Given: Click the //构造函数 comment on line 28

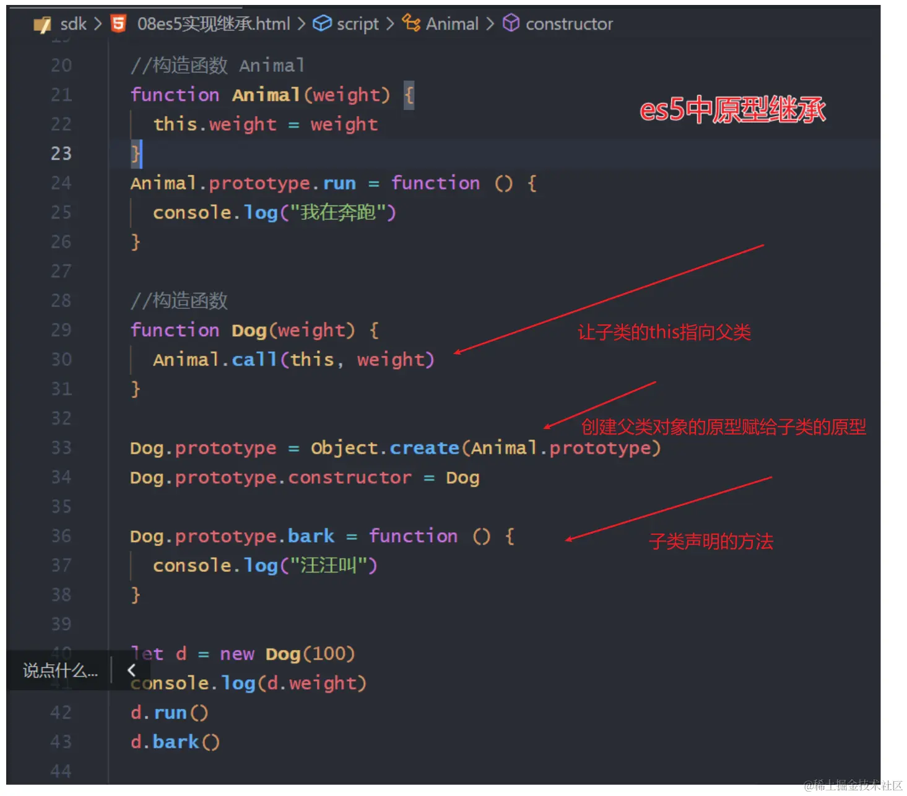Looking at the screenshot, I should (179, 301).
